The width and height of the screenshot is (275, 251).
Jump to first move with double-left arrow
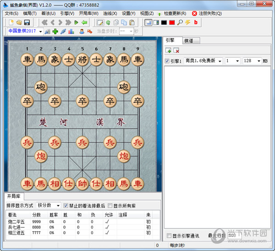tap(44, 22)
